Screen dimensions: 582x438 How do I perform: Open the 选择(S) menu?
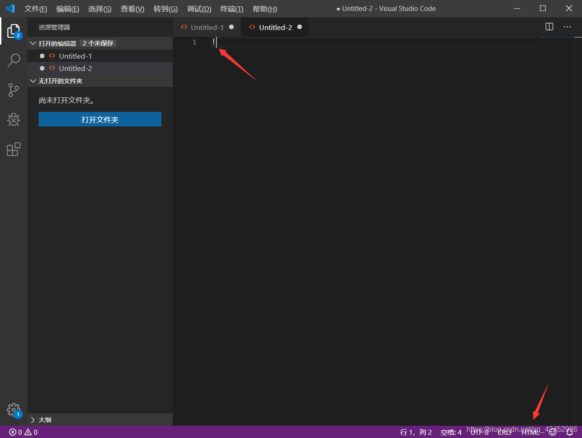[100, 9]
